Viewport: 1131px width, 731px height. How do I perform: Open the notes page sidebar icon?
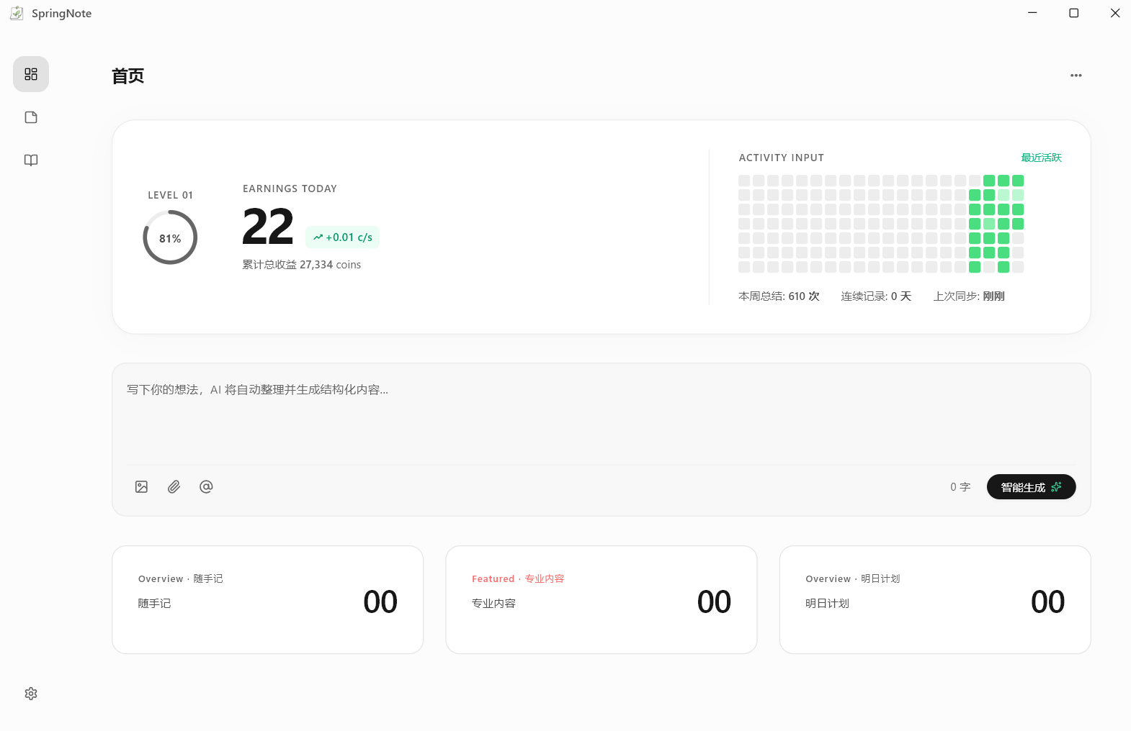point(31,117)
